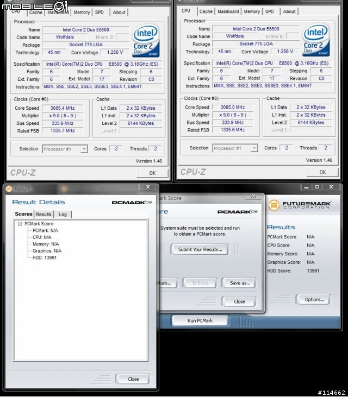
Task: Open Processor #1 dropdown in right CPU-Z
Action: [x=235, y=148]
